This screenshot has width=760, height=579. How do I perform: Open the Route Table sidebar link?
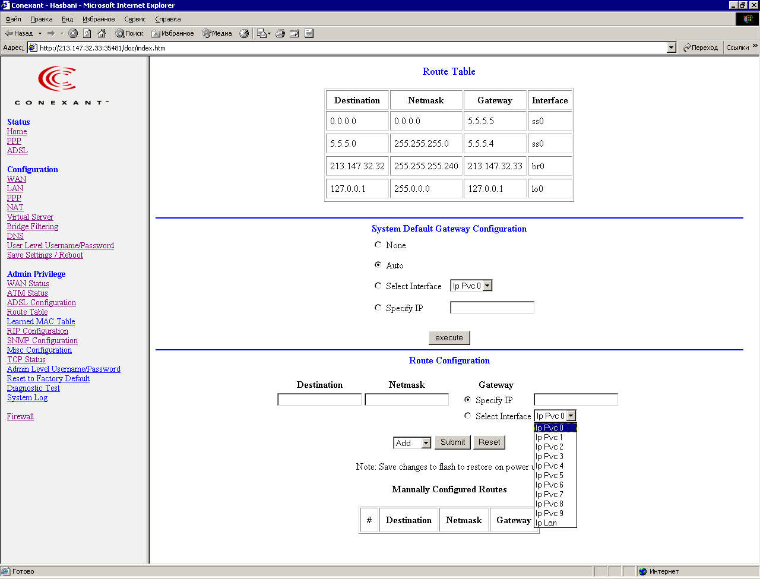[27, 312]
